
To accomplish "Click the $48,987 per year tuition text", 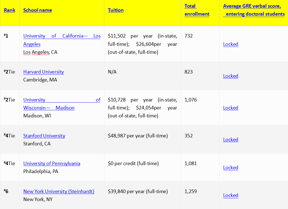I will coord(138,136).
